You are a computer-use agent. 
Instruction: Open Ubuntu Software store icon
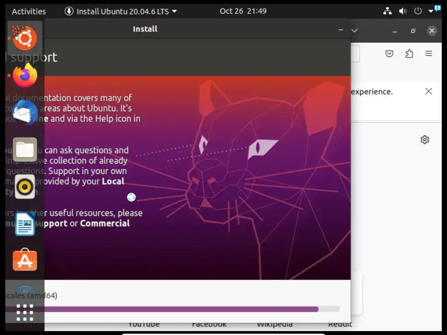[25, 260]
